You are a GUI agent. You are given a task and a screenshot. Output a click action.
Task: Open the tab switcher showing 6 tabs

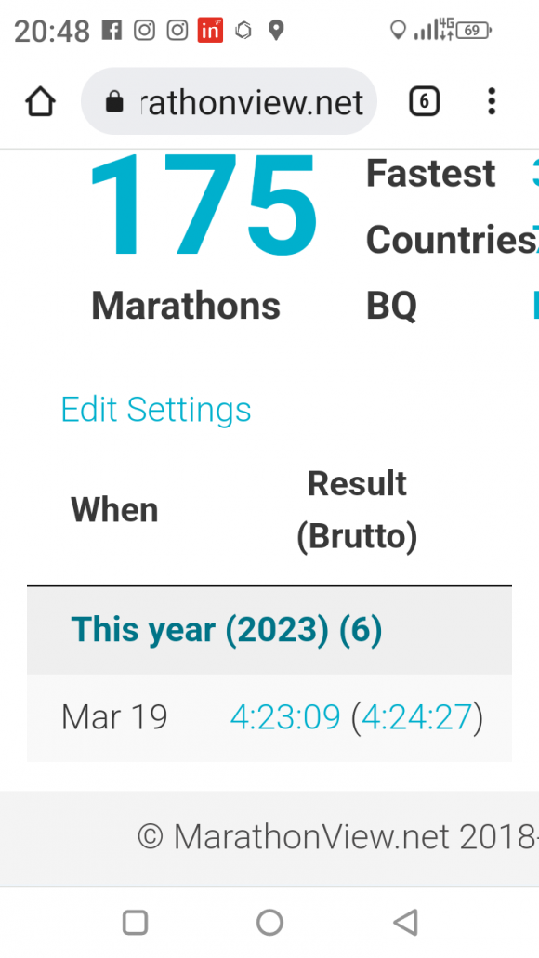[x=424, y=100]
